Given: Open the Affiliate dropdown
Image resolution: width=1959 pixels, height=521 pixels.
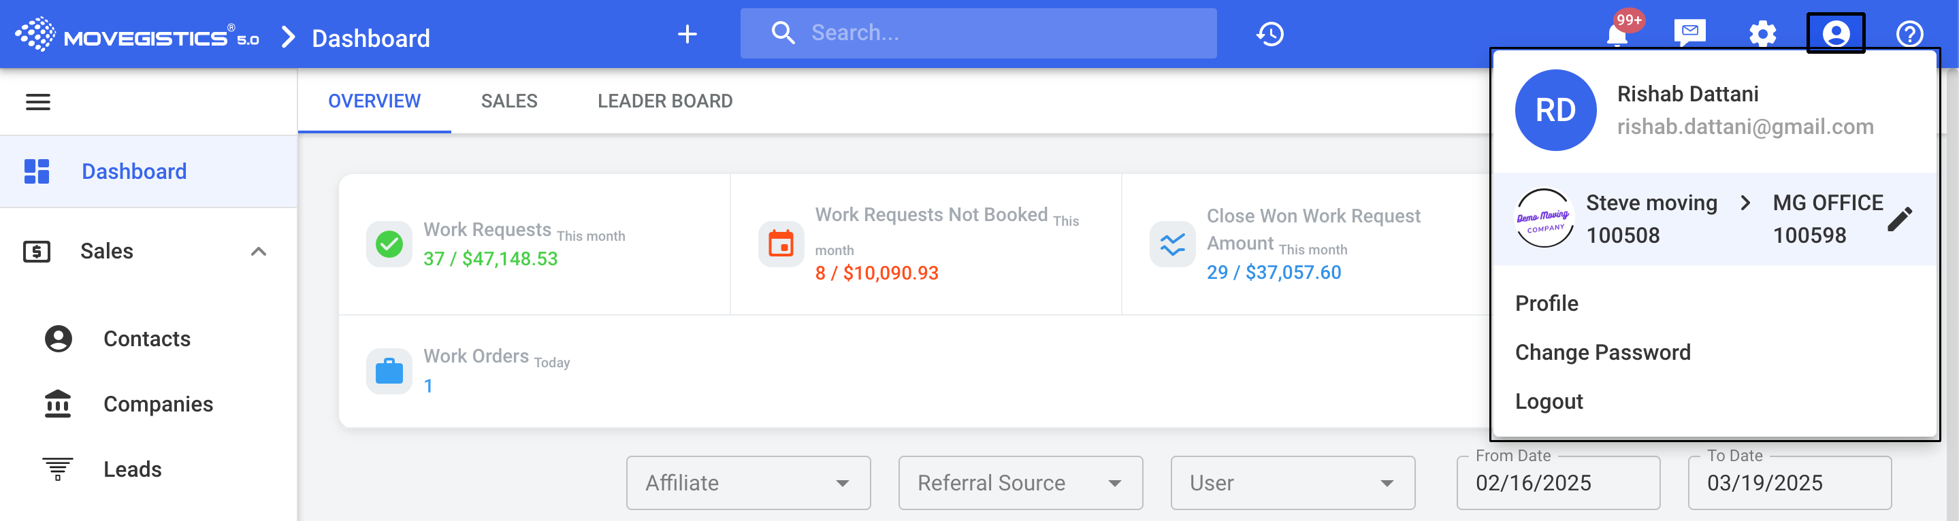Looking at the screenshot, I should click(747, 482).
